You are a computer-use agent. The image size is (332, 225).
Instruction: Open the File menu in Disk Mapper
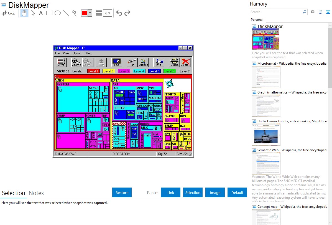(x=57, y=53)
